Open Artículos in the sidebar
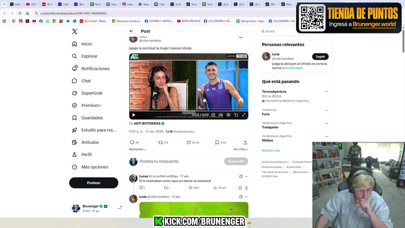Viewport: 405px width, 228px height. [85, 142]
